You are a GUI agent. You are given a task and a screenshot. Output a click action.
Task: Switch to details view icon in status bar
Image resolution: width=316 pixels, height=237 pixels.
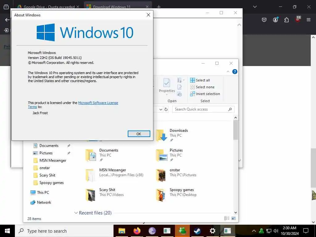pyautogui.click(x=227, y=218)
